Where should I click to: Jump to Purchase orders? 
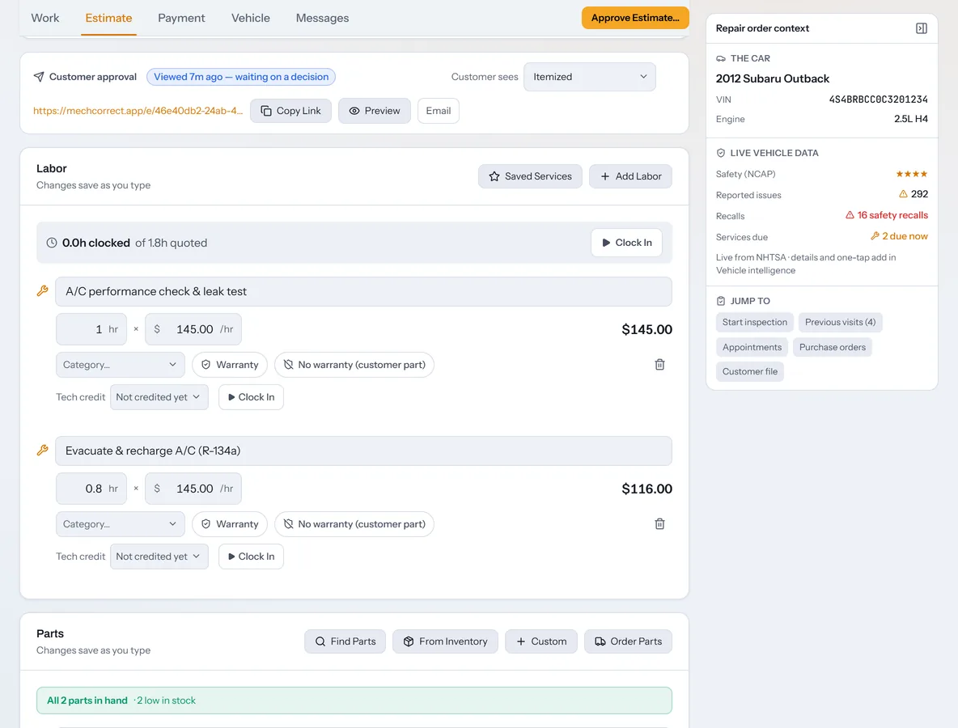[832, 348]
